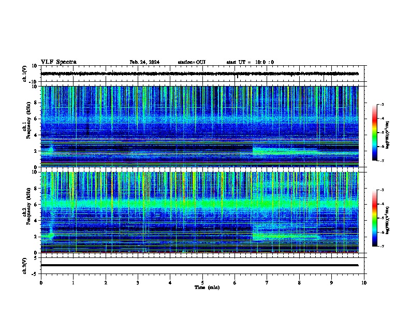
Task: Click time-axis tick label "4"
Action: (170, 283)
